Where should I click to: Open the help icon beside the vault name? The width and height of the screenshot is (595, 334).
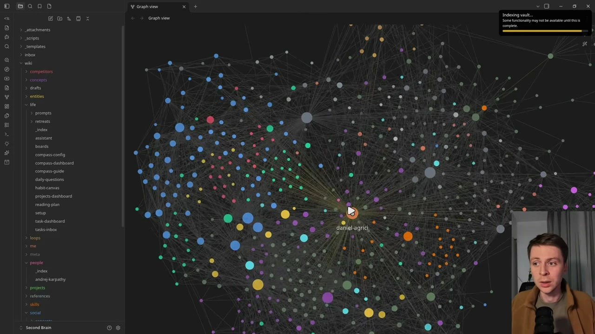tap(109, 328)
